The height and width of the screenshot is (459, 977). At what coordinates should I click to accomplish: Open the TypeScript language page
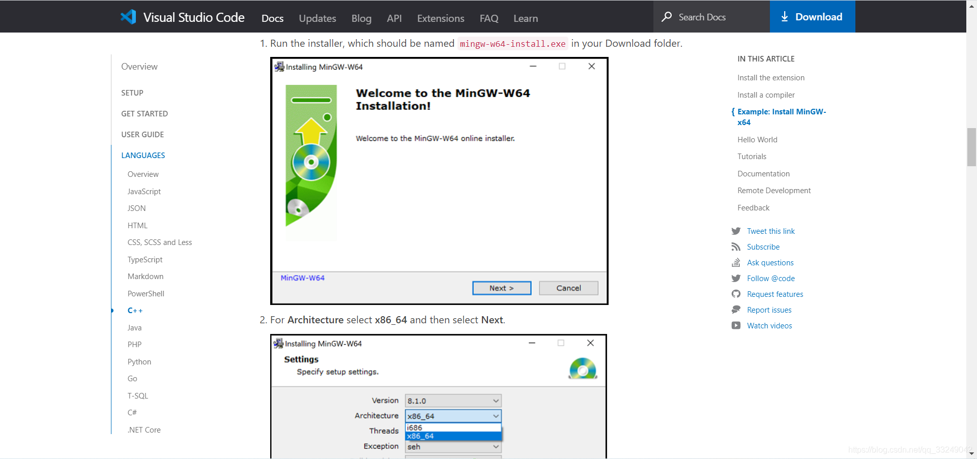pyautogui.click(x=145, y=260)
